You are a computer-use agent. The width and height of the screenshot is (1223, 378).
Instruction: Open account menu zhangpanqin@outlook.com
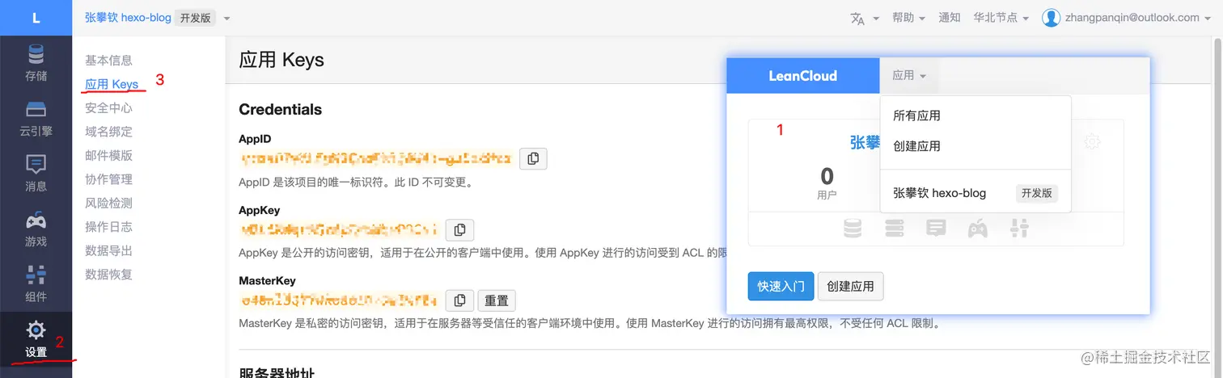click(1139, 18)
